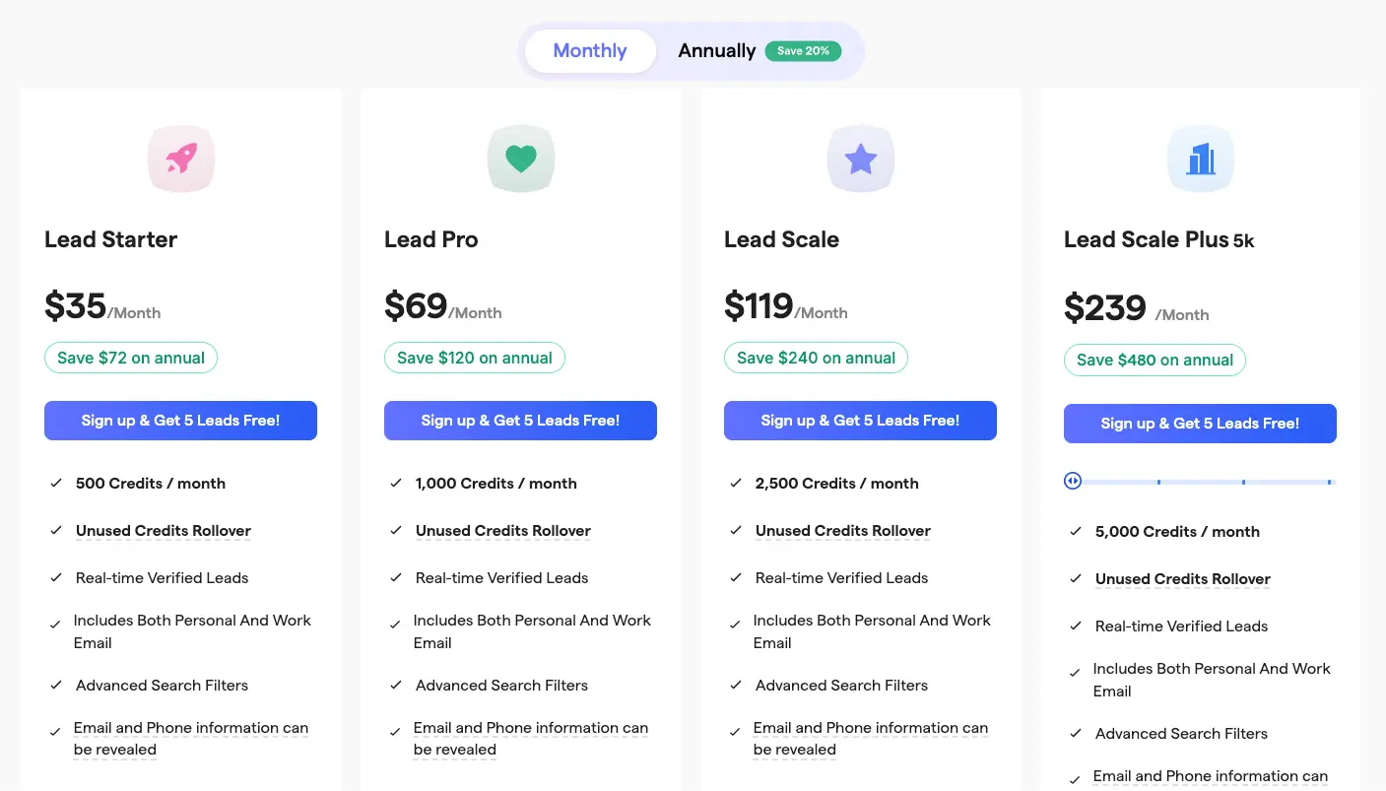
Task: Click Unused Credits Rollover under Lead Starter
Action: point(164,531)
